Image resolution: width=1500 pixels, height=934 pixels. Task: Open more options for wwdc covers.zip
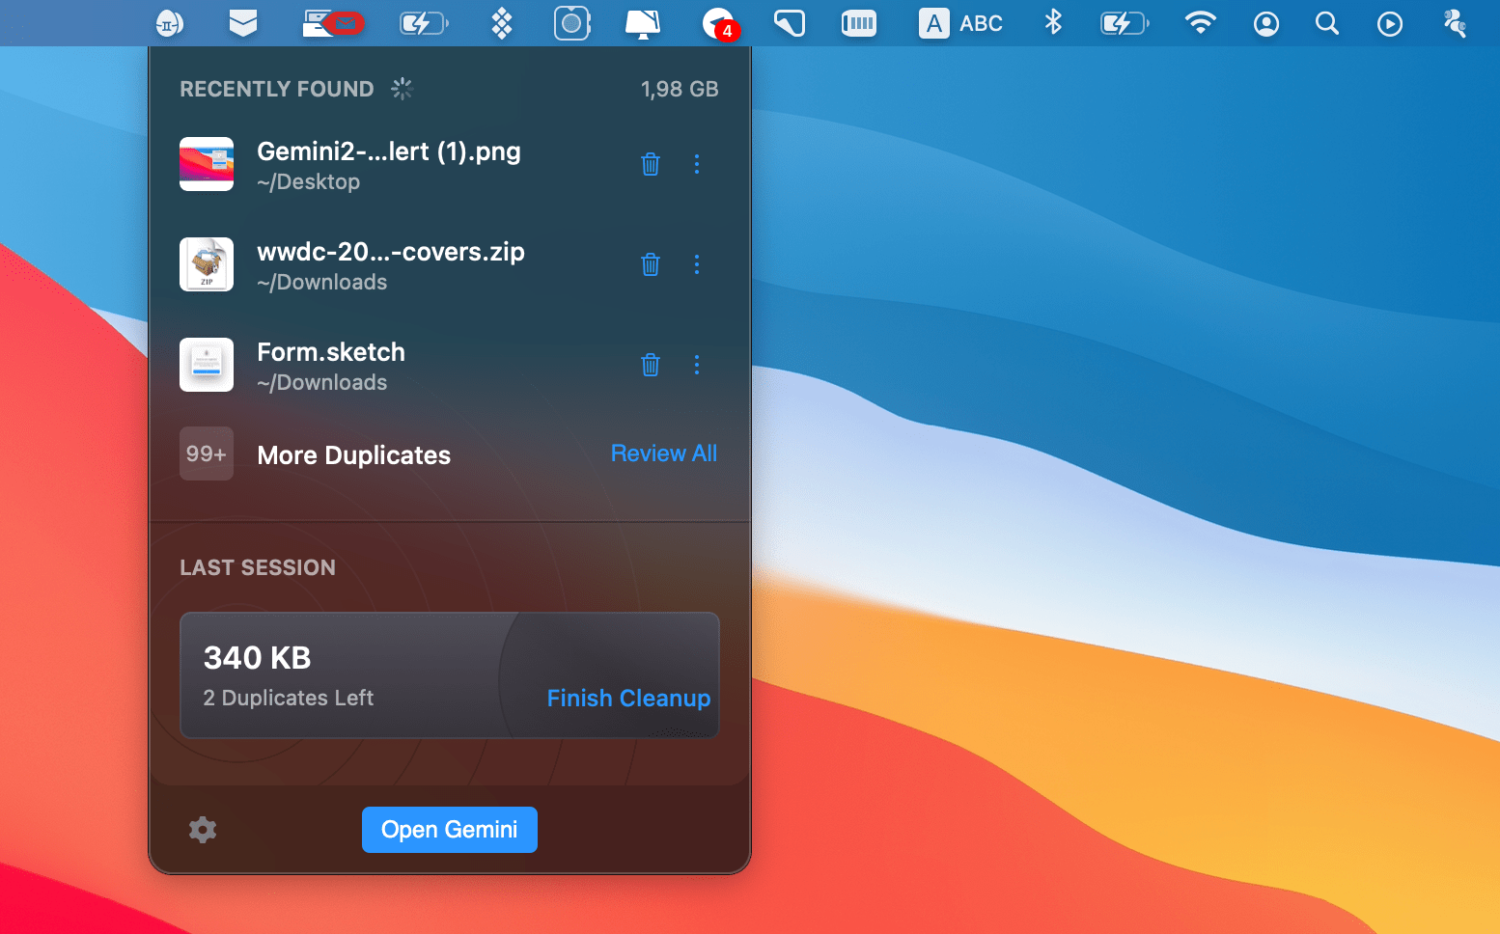[697, 264]
